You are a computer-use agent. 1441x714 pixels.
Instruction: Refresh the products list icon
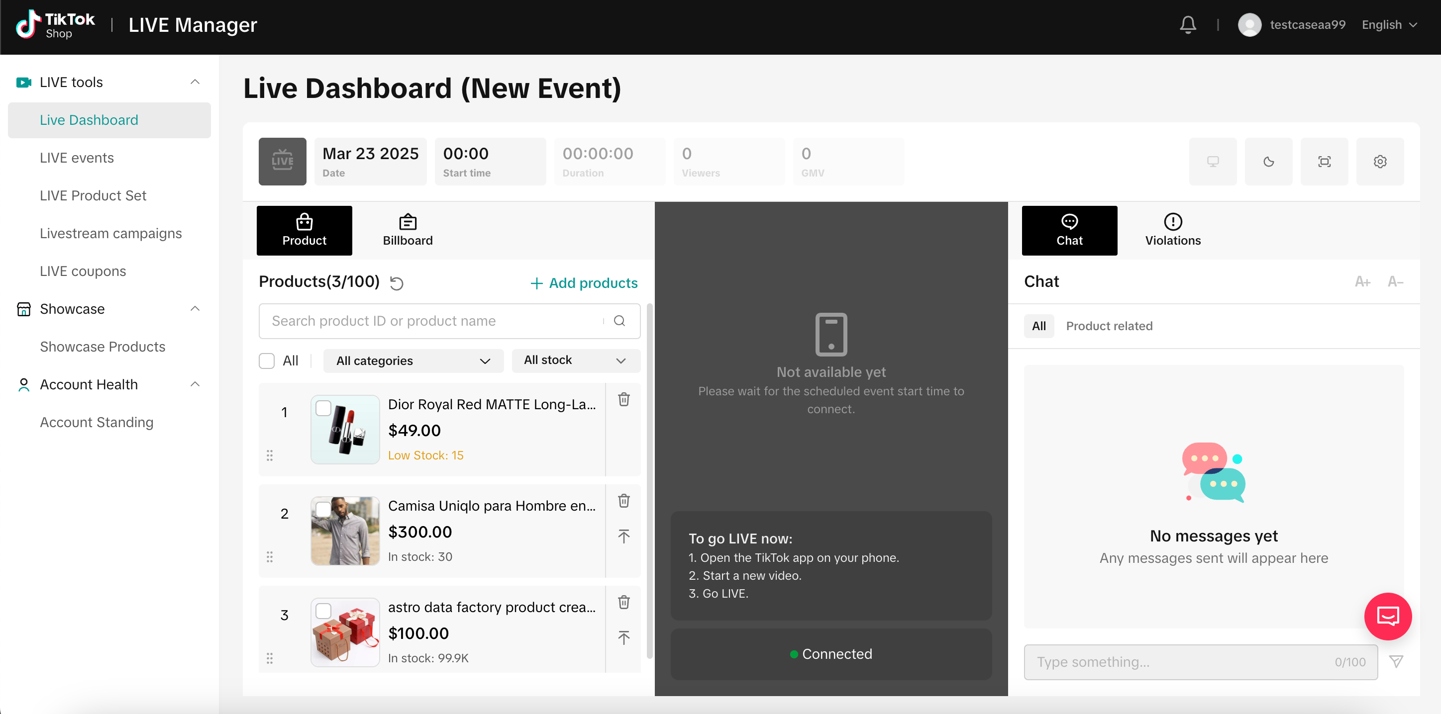coord(397,283)
